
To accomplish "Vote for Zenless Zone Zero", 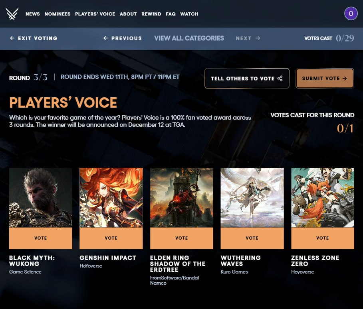I will point(323,238).
